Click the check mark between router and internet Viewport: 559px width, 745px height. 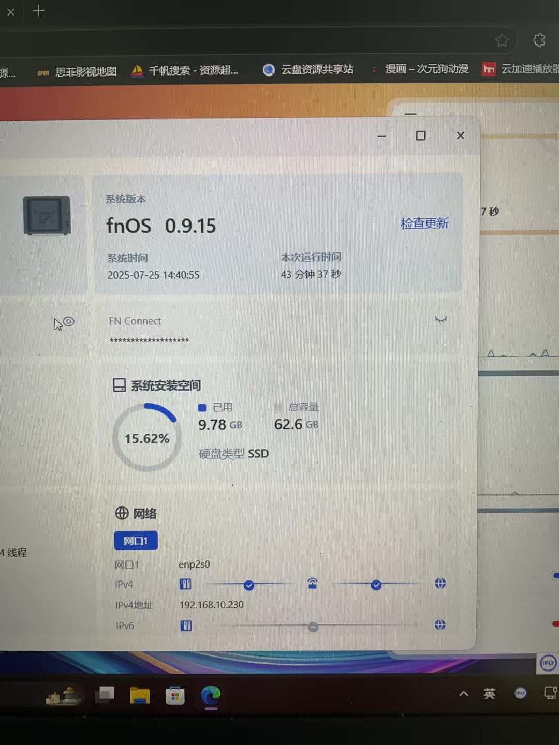376,585
